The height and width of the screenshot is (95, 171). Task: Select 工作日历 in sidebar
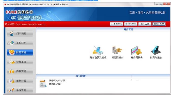pyautogui.click(x=20, y=43)
